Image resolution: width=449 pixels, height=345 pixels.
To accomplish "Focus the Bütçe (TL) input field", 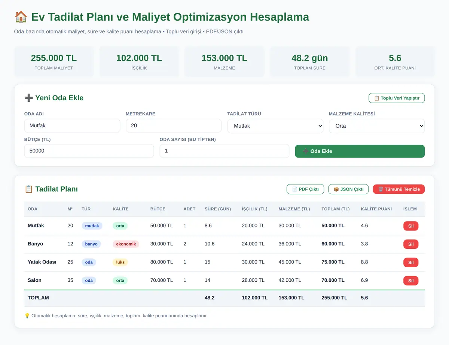I will 89,151.
